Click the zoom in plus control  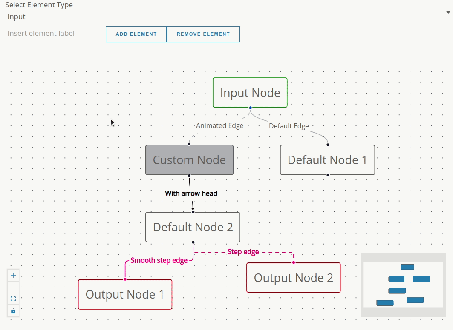13,275
